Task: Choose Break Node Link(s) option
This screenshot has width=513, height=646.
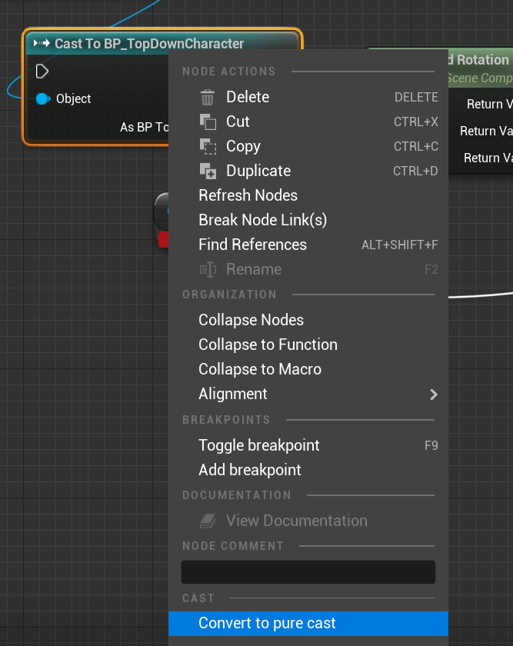Action: [x=262, y=220]
